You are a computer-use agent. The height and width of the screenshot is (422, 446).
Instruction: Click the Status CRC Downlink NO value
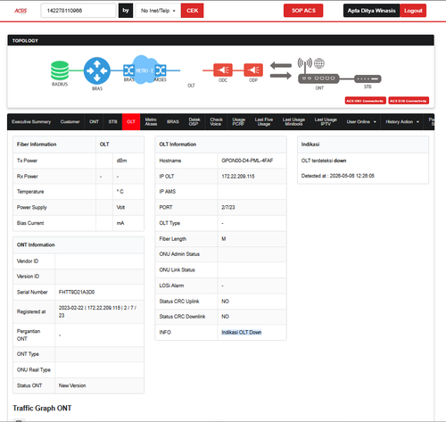click(x=225, y=317)
